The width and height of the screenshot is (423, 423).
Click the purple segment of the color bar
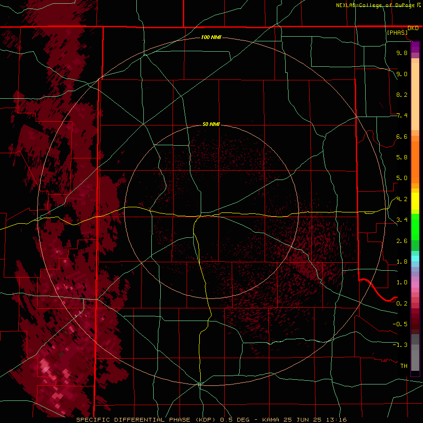click(415, 47)
